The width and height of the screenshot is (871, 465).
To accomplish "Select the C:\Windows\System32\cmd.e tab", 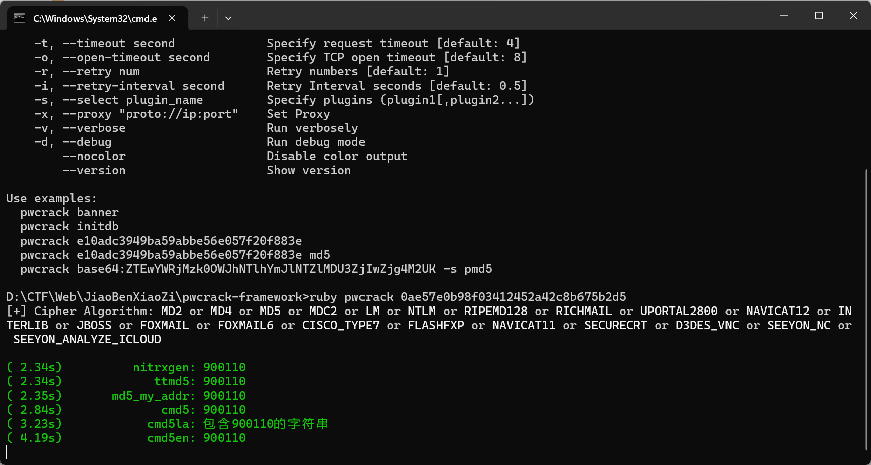I will click(x=98, y=18).
